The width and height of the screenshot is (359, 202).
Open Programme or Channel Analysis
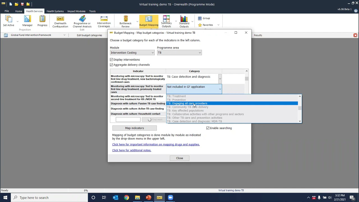pyautogui.click(x=82, y=22)
